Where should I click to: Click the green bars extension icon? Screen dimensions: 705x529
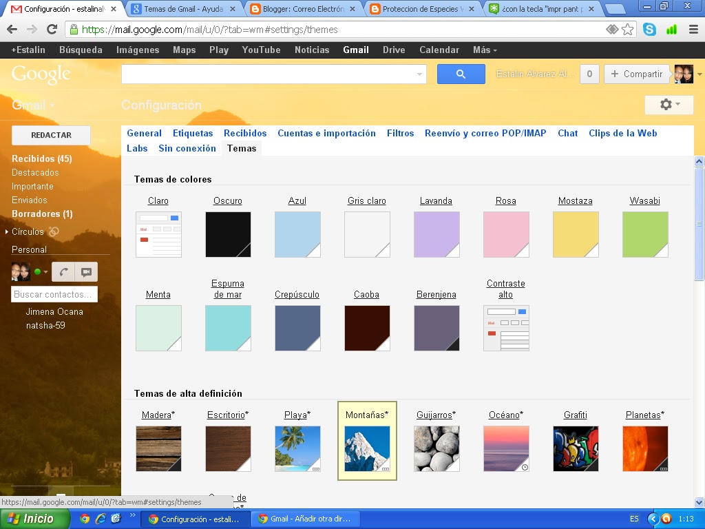pyautogui.click(x=672, y=30)
